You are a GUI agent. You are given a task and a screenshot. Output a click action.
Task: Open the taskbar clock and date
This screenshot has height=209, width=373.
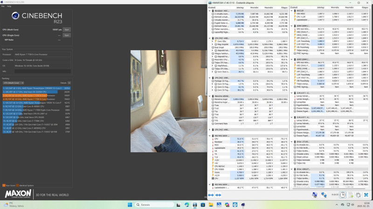(363, 205)
